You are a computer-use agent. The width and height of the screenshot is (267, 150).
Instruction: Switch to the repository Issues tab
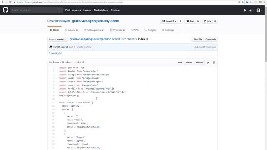[71, 30]
